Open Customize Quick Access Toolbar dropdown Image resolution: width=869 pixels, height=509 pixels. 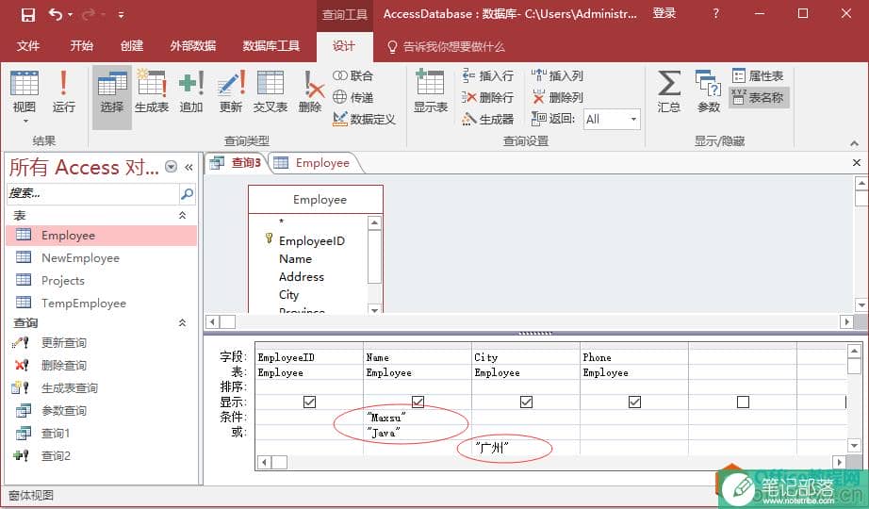[121, 15]
